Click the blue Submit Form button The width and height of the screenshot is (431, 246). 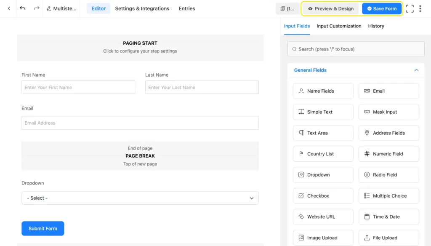(43, 228)
